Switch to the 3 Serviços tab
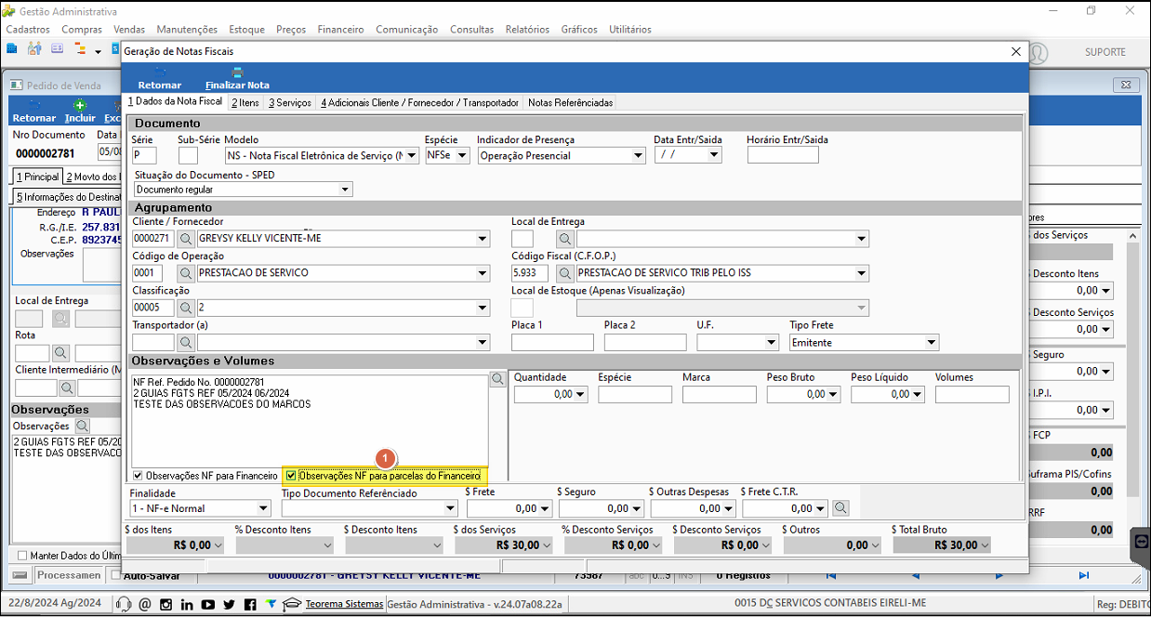1151x617 pixels. pyautogui.click(x=290, y=102)
